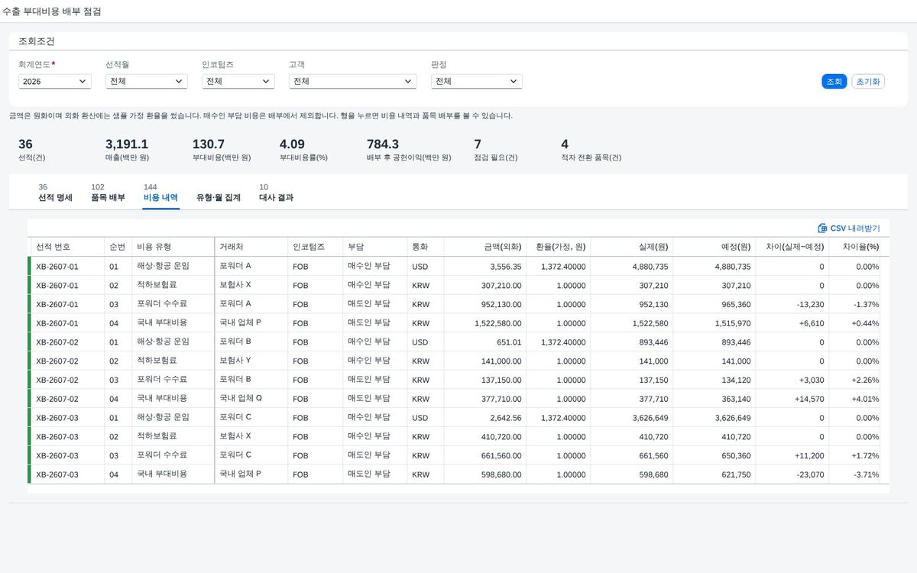Click the 배부 후 공헌이익 value 784.3
Screen dimensions: 917x573
click(383, 144)
